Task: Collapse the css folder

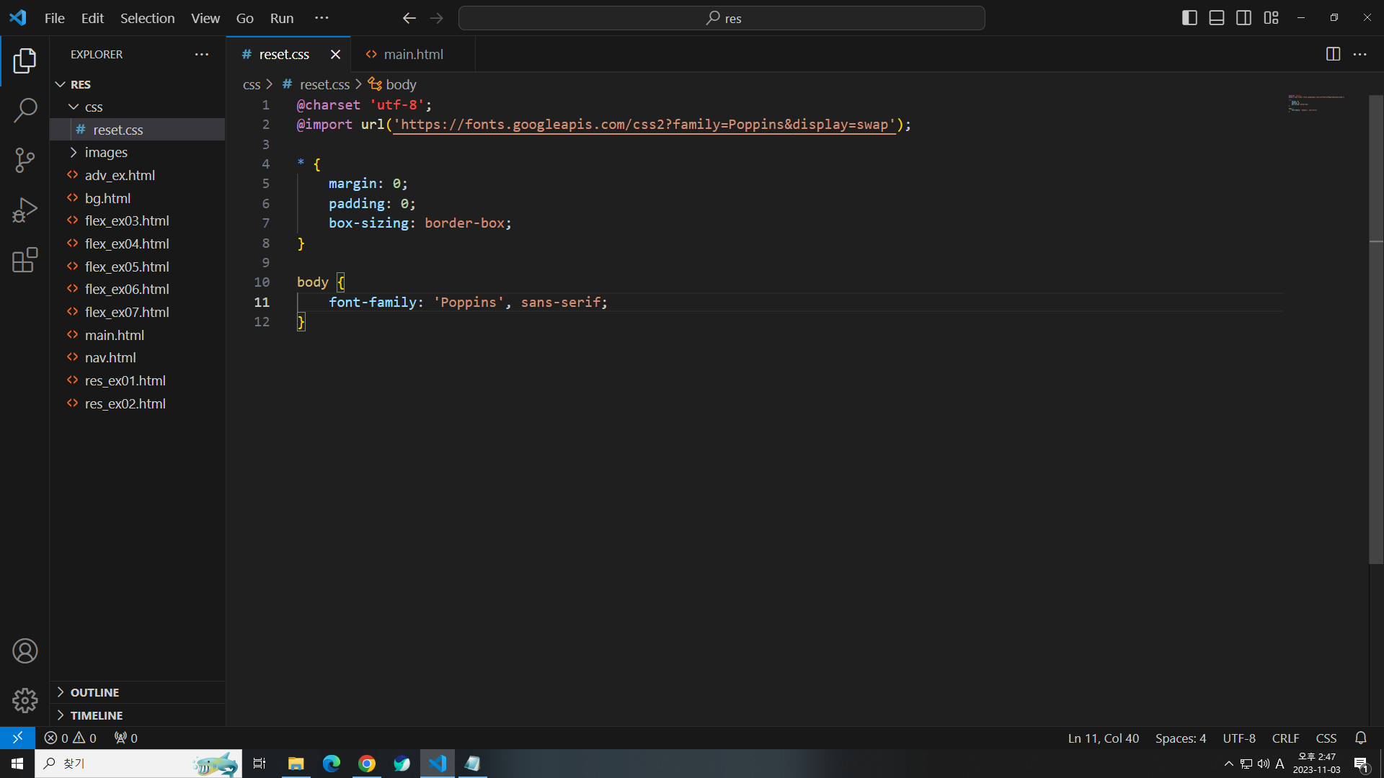Action: tap(94, 107)
